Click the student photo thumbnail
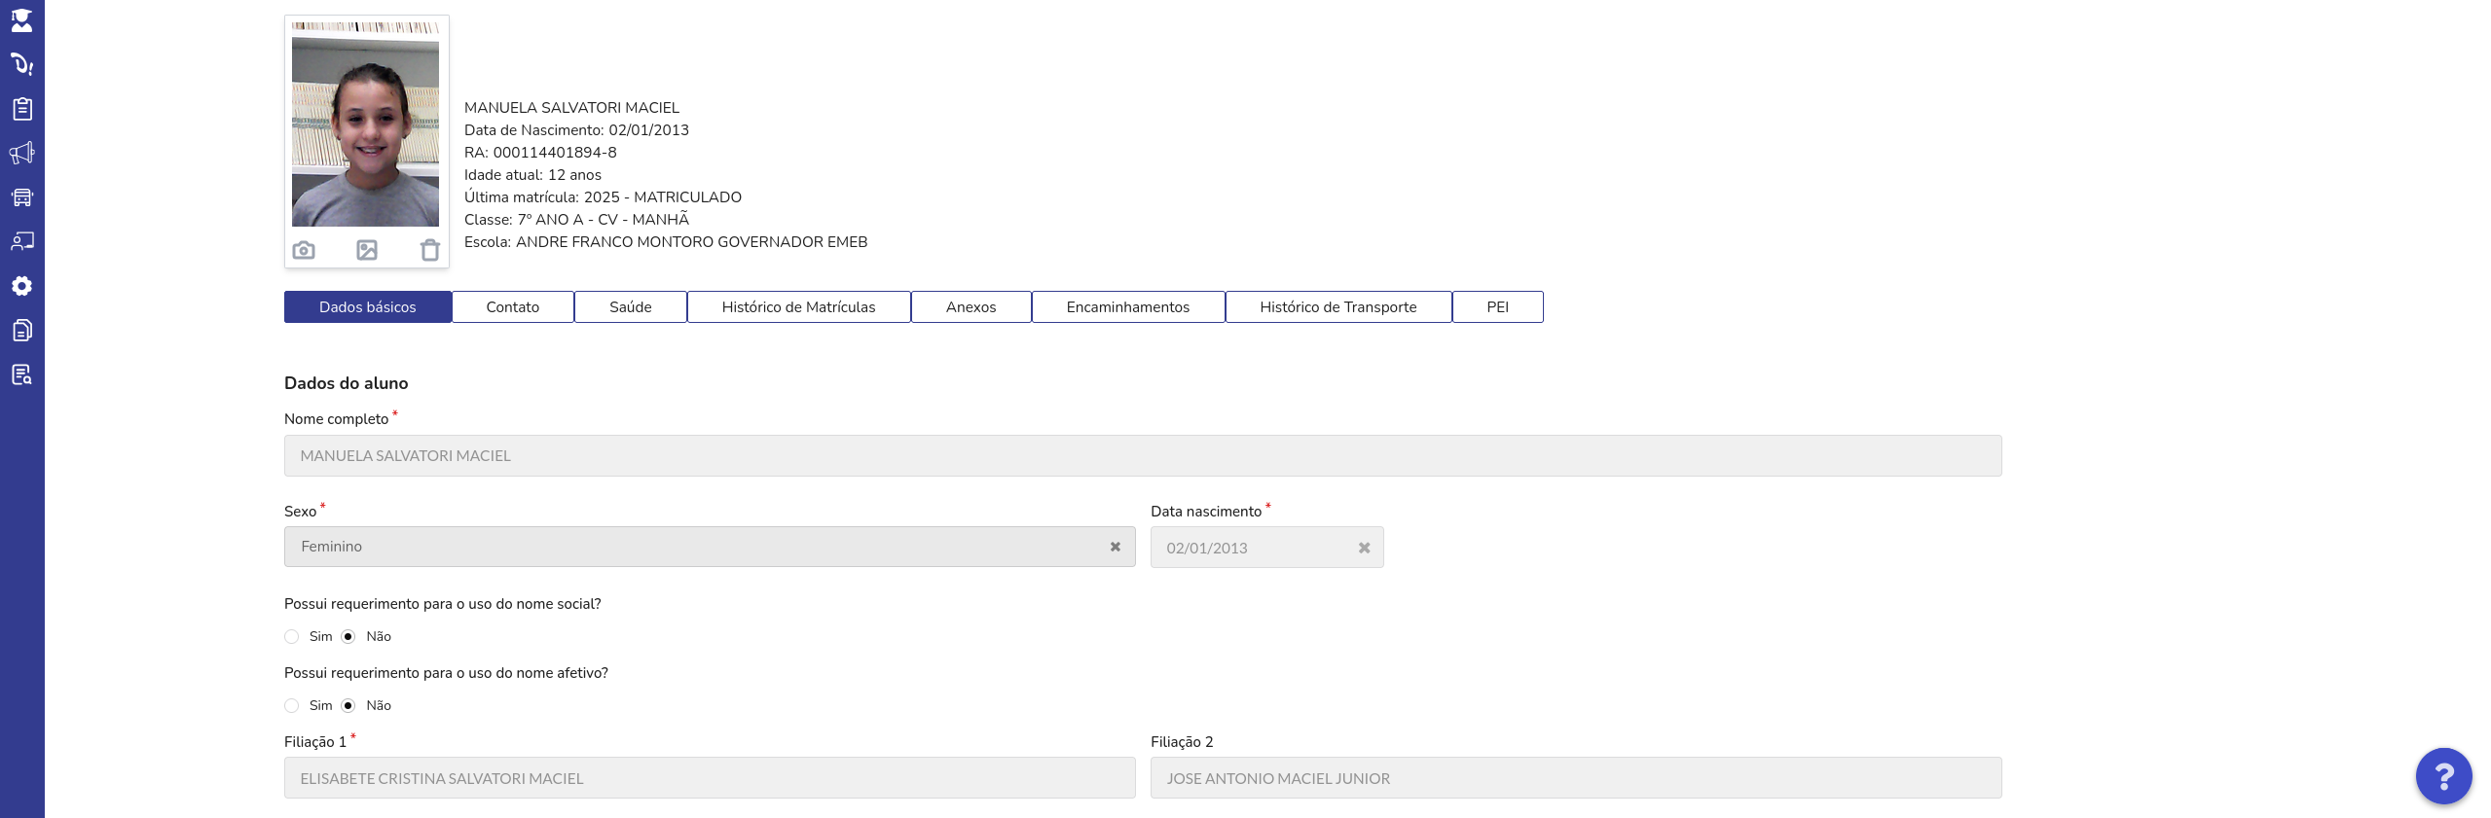The width and height of the screenshot is (2491, 818). click(366, 124)
